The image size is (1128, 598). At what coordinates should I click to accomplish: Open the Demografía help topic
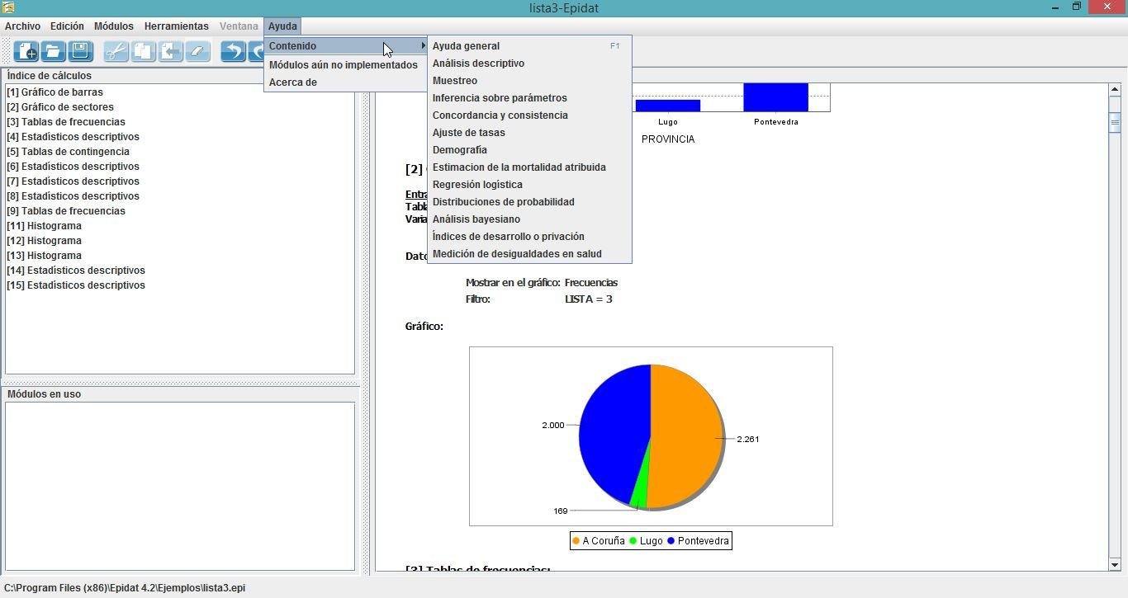(460, 149)
